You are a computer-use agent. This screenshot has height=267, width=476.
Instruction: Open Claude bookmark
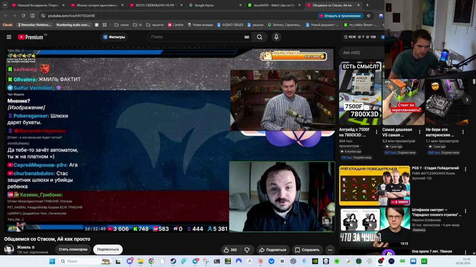tap(7, 25)
